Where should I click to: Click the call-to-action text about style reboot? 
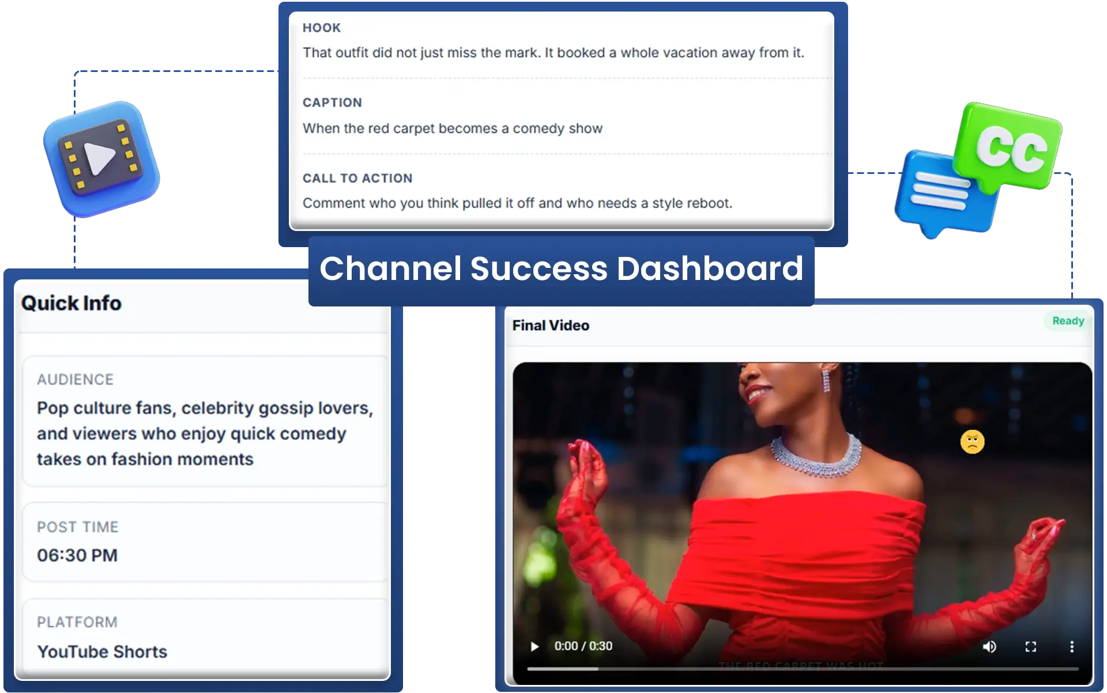pyautogui.click(x=518, y=203)
